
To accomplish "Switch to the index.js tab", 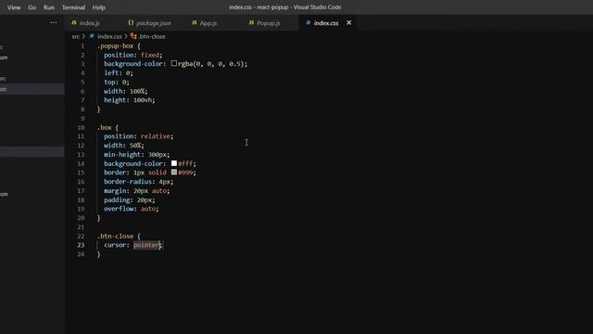I will pos(90,23).
